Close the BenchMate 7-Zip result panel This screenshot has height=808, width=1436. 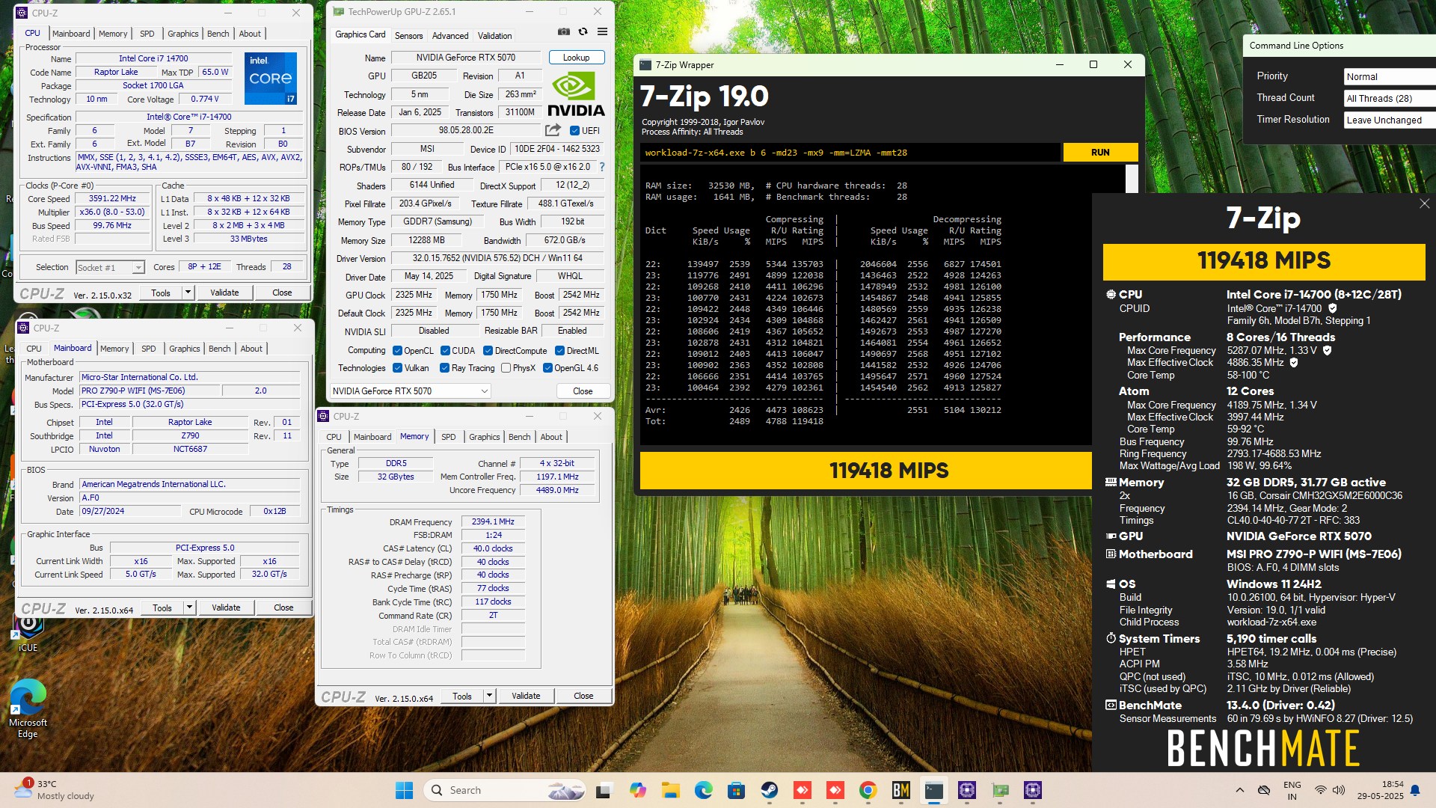click(1424, 203)
